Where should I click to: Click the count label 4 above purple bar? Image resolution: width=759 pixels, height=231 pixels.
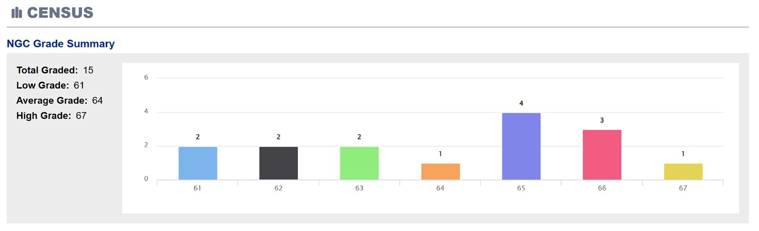pyautogui.click(x=521, y=103)
